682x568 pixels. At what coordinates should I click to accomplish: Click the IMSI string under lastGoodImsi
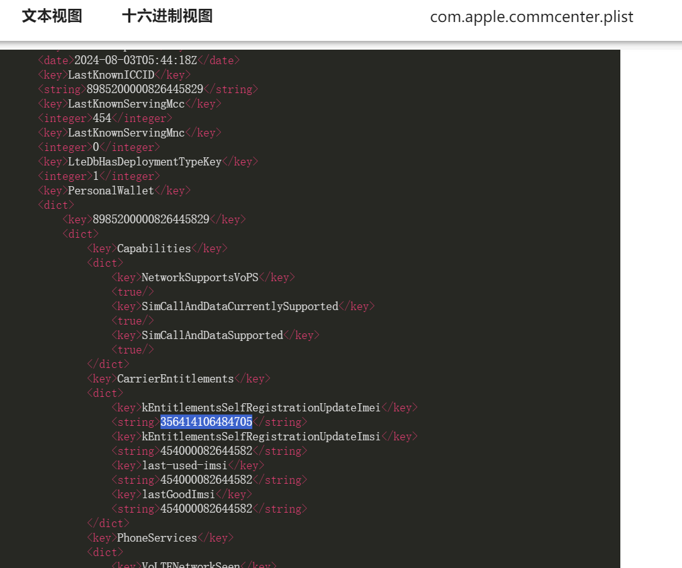[x=206, y=509]
